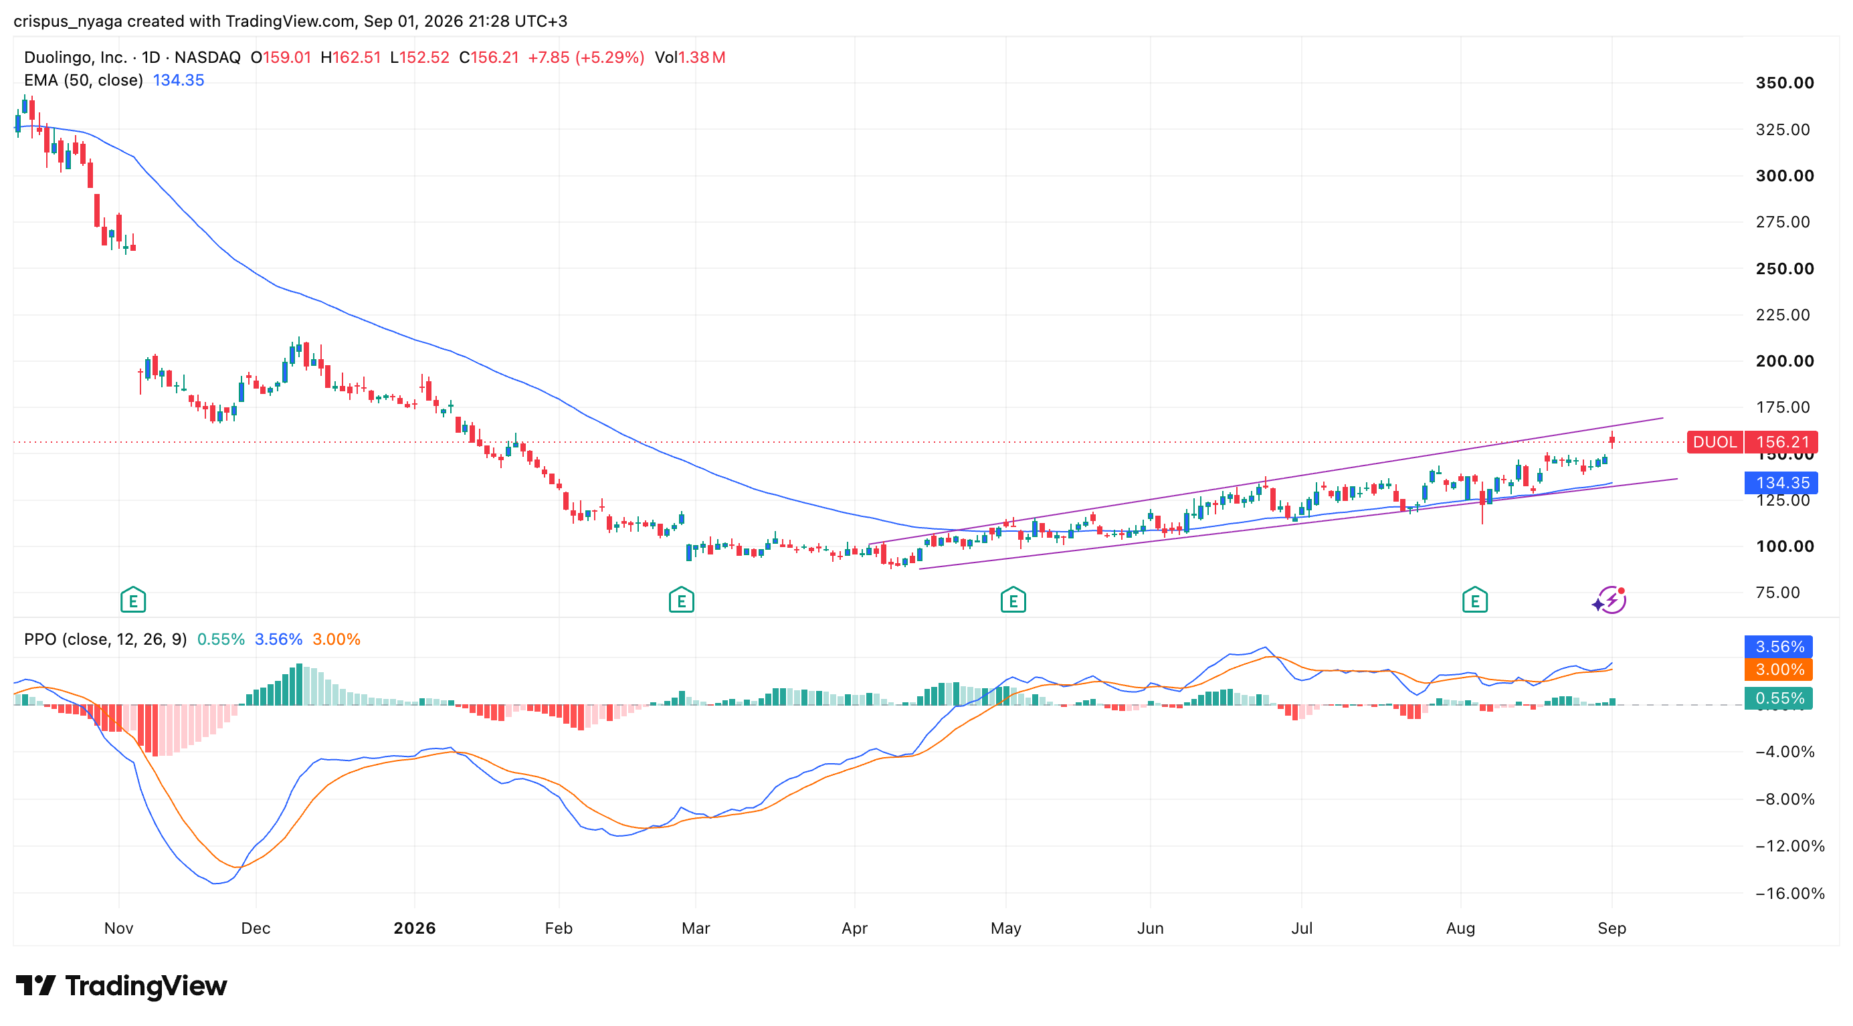Click the Mar label on the time axis
Image resolution: width=1853 pixels, height=1026 pixels.
[696, 928]
